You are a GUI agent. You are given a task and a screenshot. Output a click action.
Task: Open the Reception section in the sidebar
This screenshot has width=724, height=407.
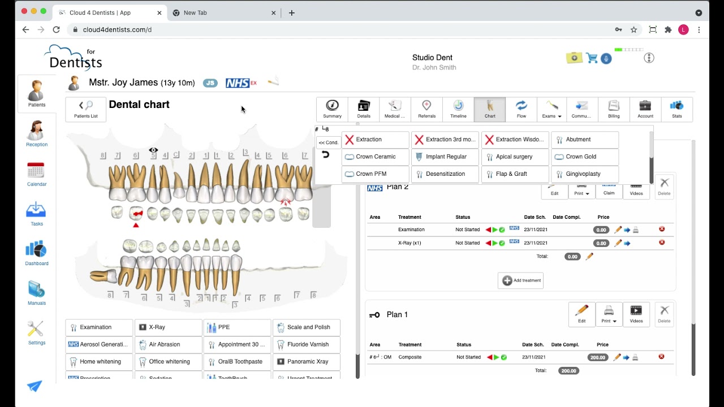(37, 134)
